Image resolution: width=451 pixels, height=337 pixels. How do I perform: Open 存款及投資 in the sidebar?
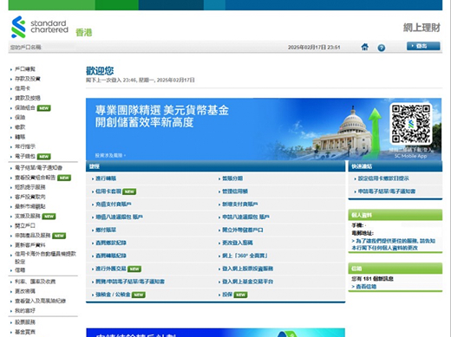(x=28, y=79)
